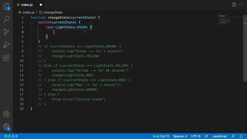Click change(LightState.RED) on line 13
This screenshot has width=247, height=139.
73,75
